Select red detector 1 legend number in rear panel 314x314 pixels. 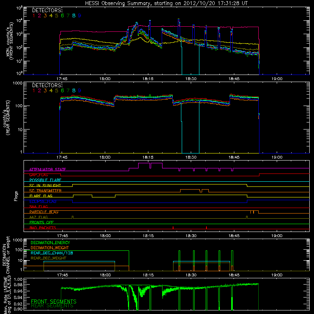point(34,91)
